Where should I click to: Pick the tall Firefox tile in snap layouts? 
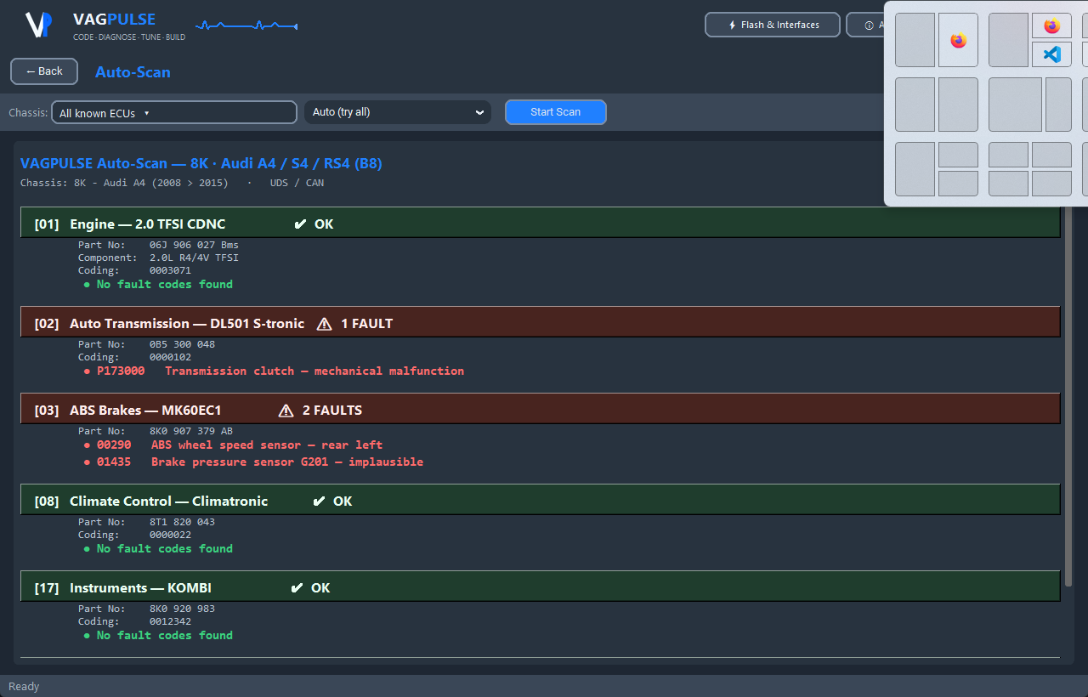(x=958, y=40)
